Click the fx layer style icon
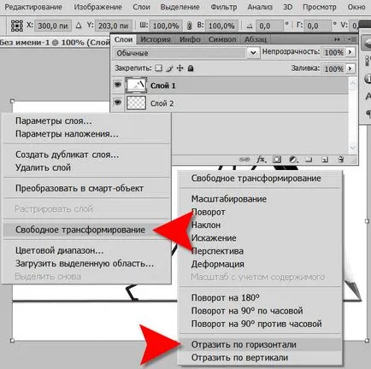The height and width of the screenshot is (369, 371). click(261, 160)
